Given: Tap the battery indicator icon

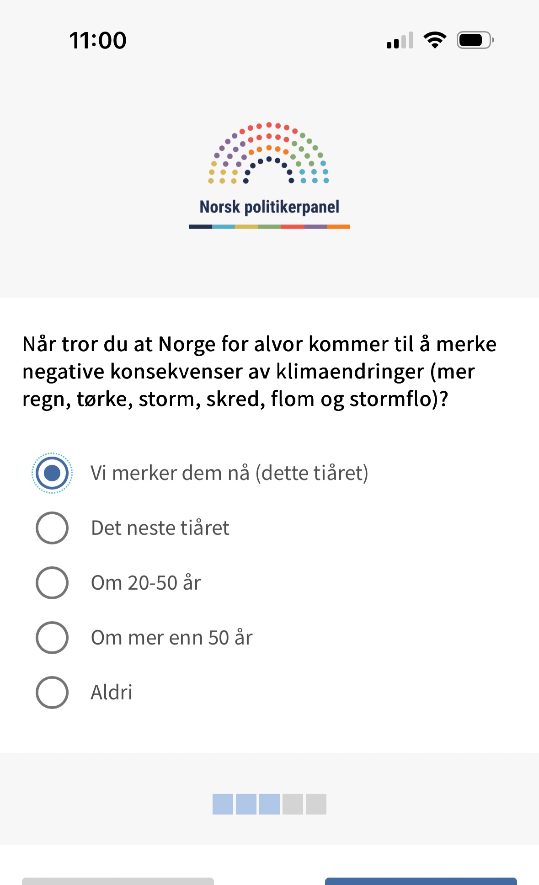Looking at the screenshot, I should pos(475,40).
